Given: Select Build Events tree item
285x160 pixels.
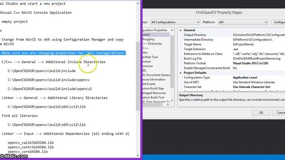Looking at the screenshot, I should coord(149,84).
